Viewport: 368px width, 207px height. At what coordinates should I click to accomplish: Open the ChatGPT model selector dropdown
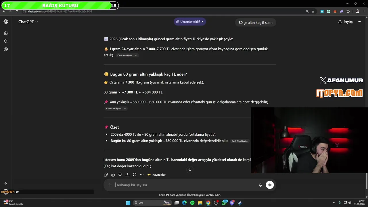(28, 22)
